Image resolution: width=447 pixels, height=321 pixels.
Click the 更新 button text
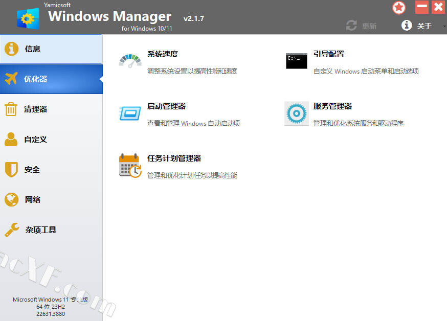(369, 26)
